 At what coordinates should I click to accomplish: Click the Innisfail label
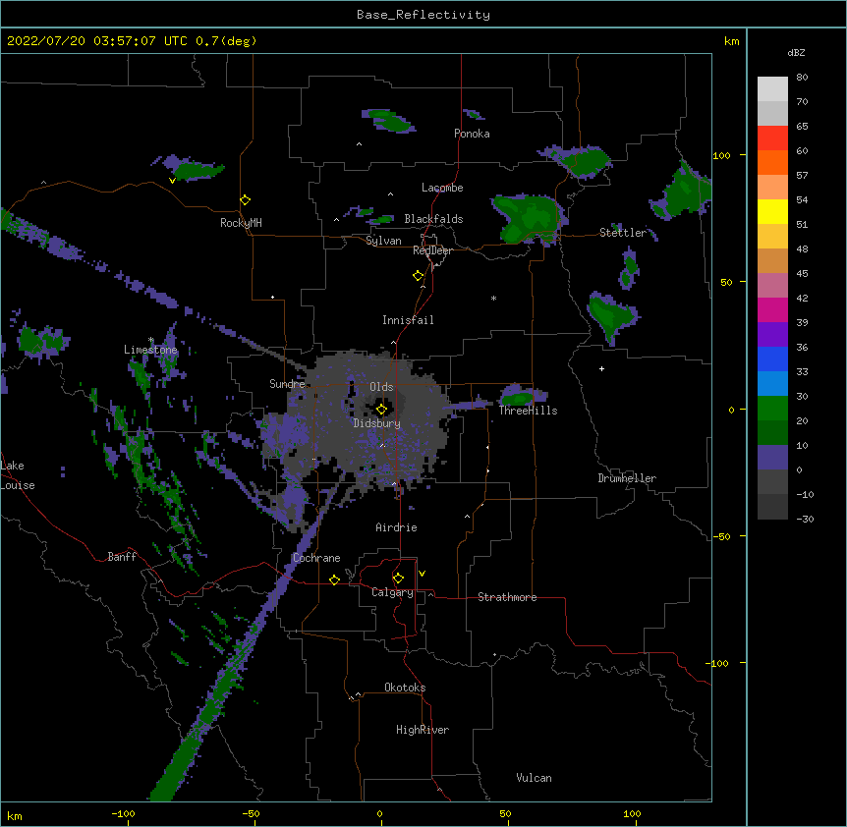click(x=408, y=320)
